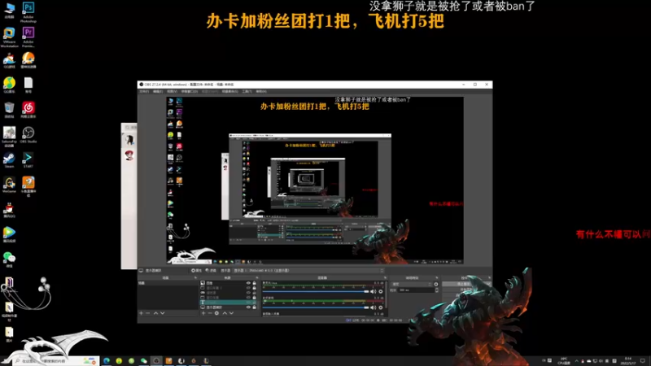Click the Windows taskbar search box
651x366 pixels.
tap(55, 361)
